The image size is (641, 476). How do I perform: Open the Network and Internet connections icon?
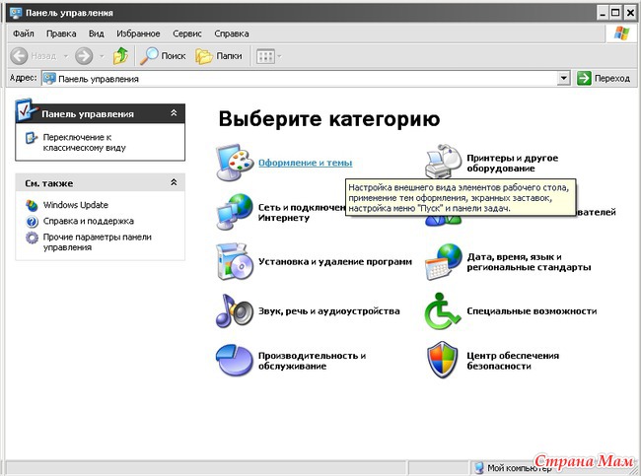[x=235, y=211]
